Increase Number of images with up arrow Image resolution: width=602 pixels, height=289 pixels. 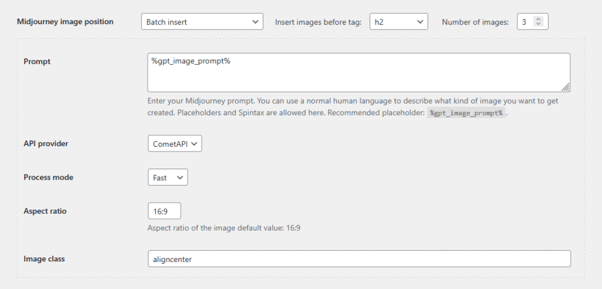[x=539, y=19]
